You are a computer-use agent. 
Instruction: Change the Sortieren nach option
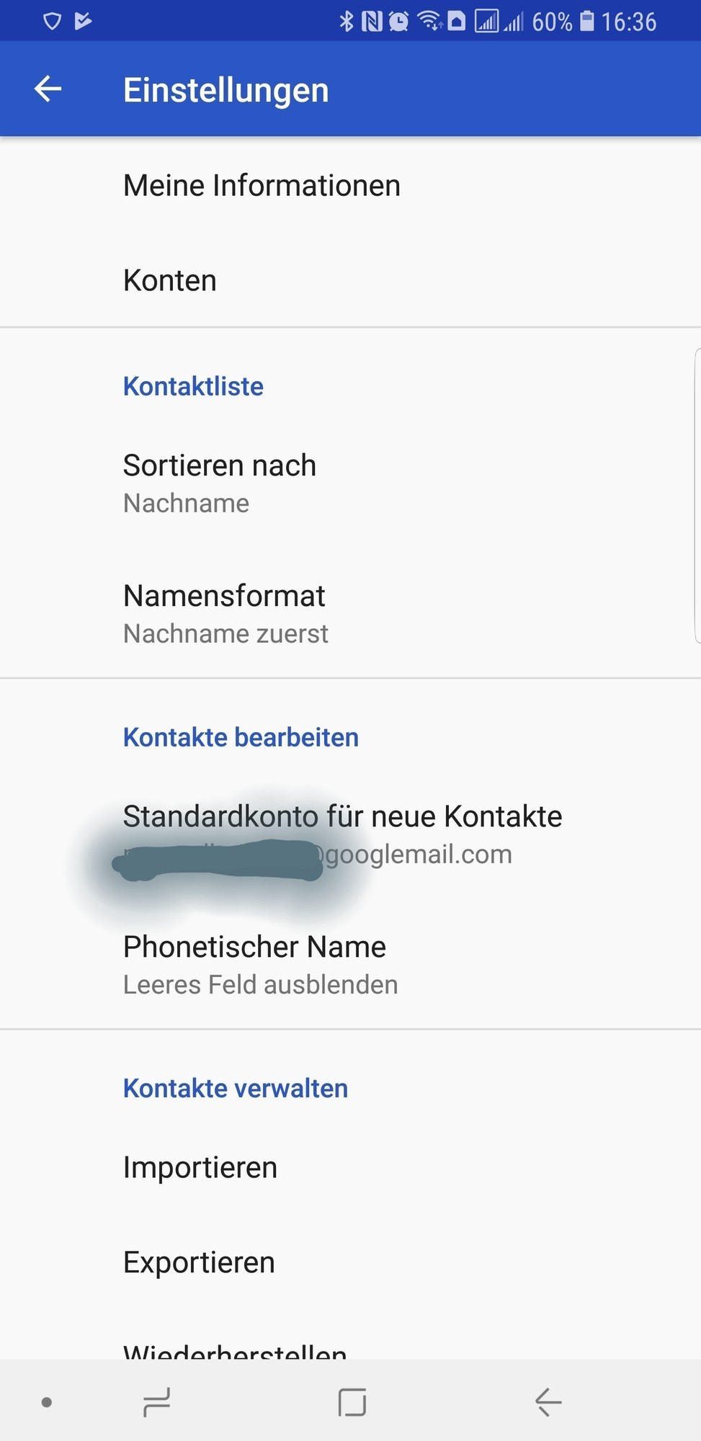[220, 483]
